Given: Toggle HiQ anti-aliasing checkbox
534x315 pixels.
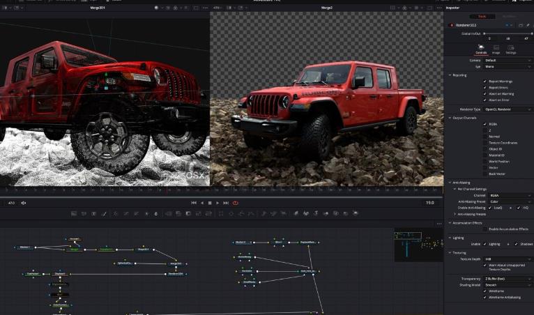Looking at the screenshot, I should tap(519, 208).
